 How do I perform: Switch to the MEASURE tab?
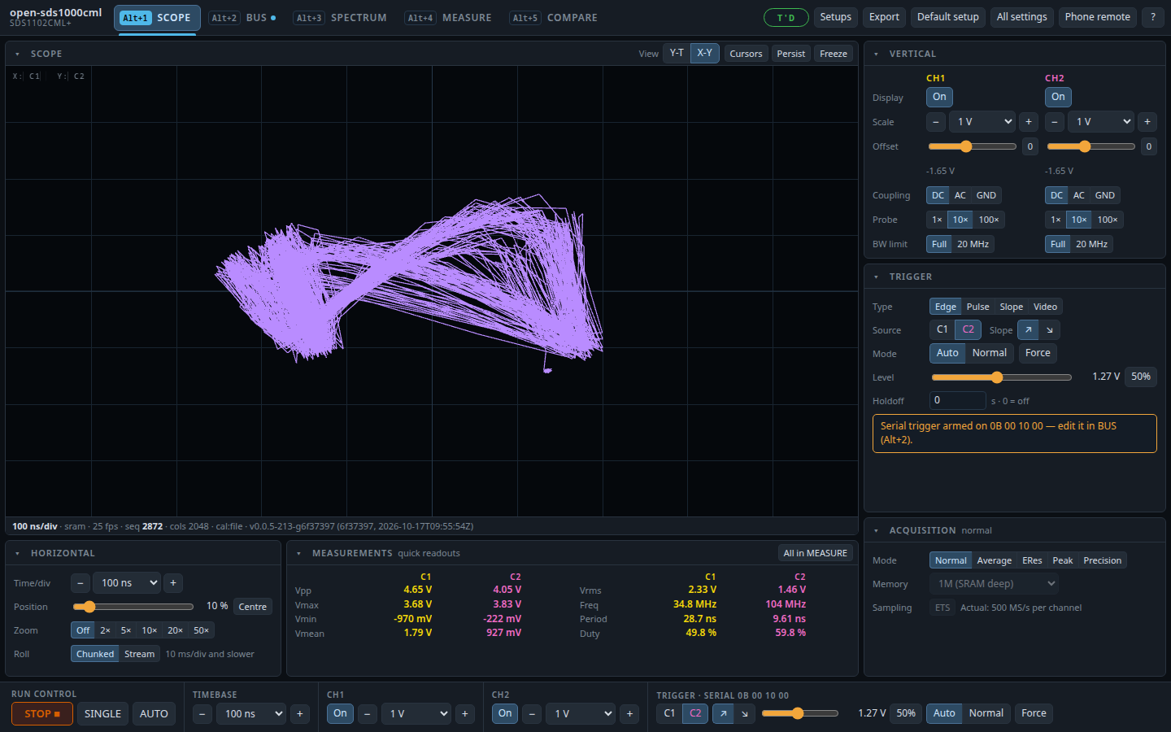[x=449, y=17]
